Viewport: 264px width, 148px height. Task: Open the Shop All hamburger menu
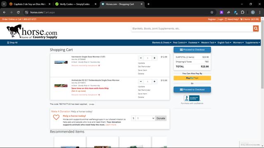coord(12,43)
